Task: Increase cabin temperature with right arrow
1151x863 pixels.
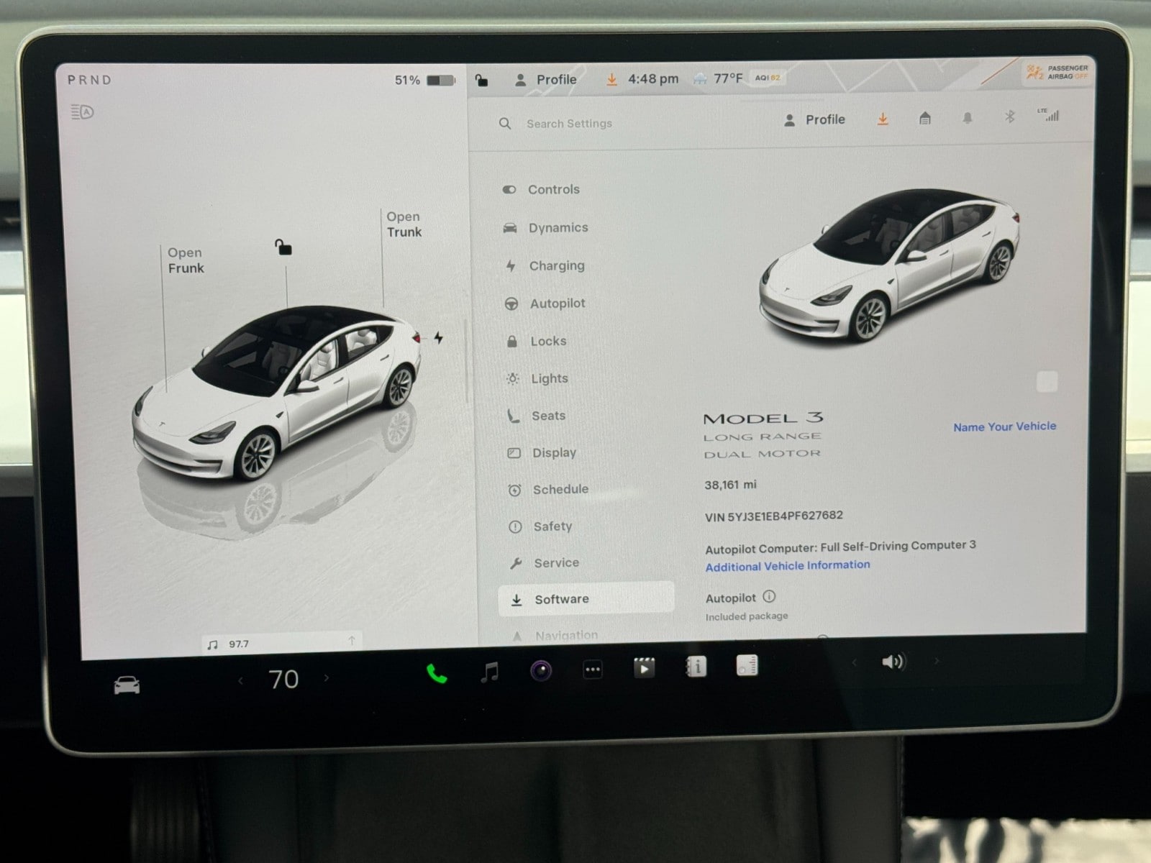Action: [x=327, y=677]
